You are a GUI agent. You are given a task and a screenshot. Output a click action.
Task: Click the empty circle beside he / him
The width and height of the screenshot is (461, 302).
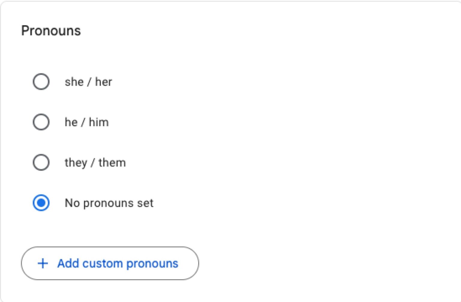[41, 122]
